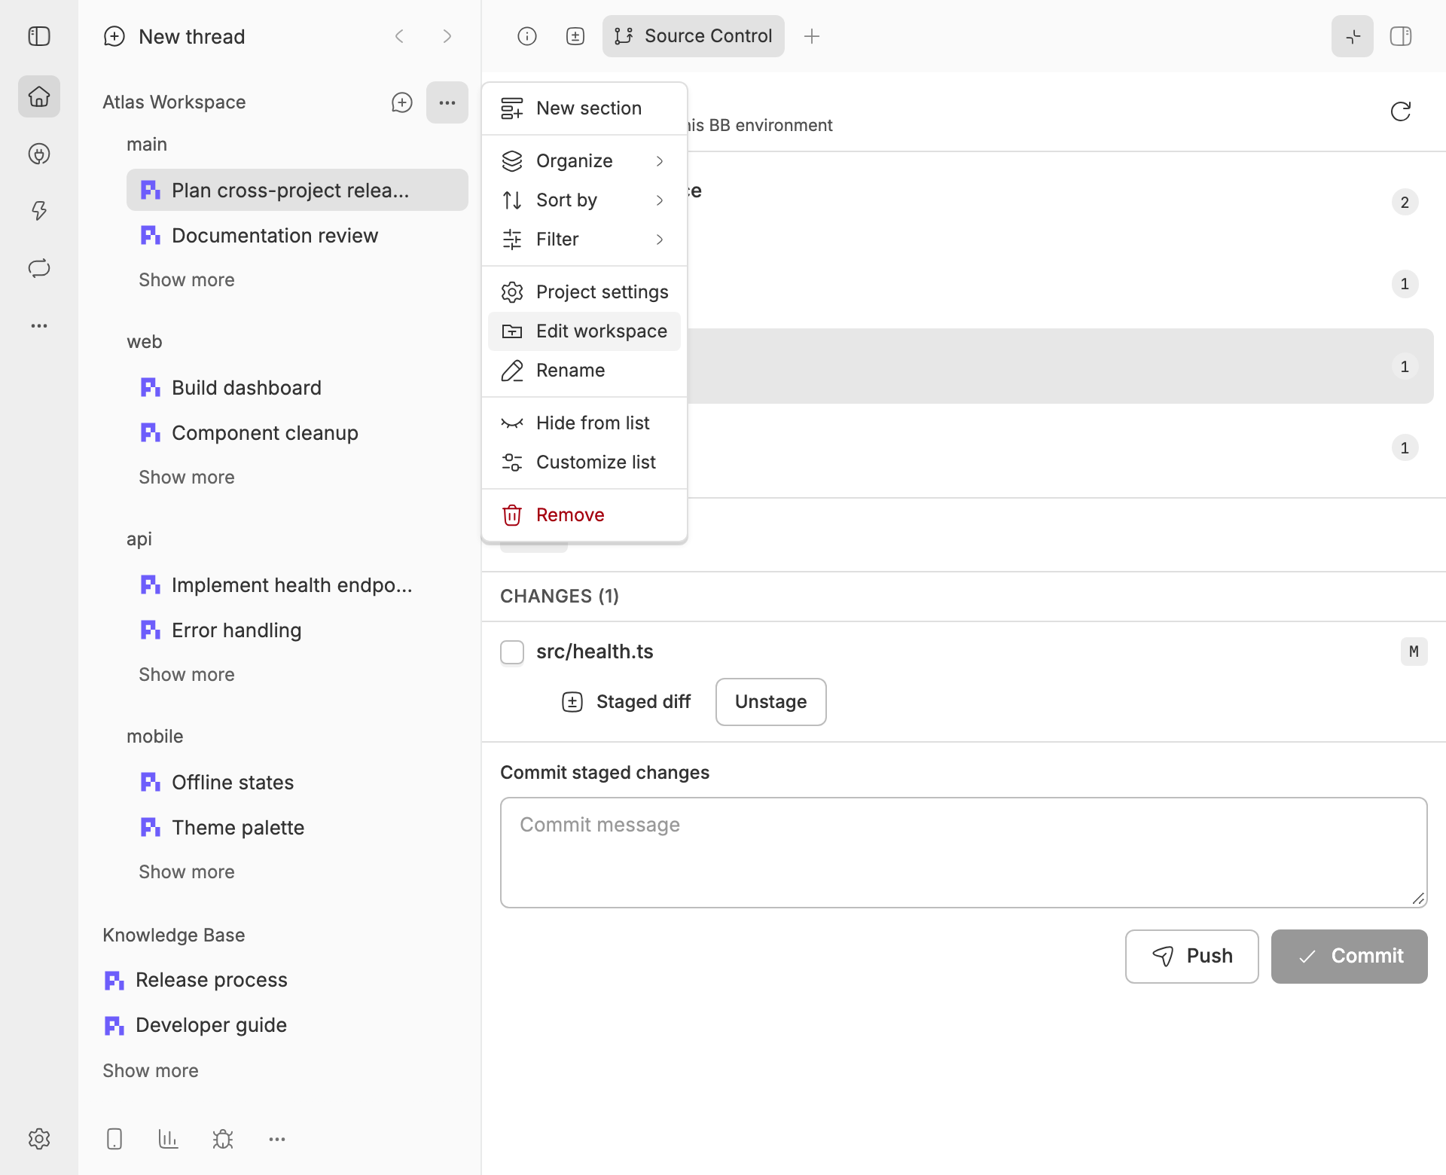
Task: Open the Home icon in the sidebar
Action: (39, 96)
